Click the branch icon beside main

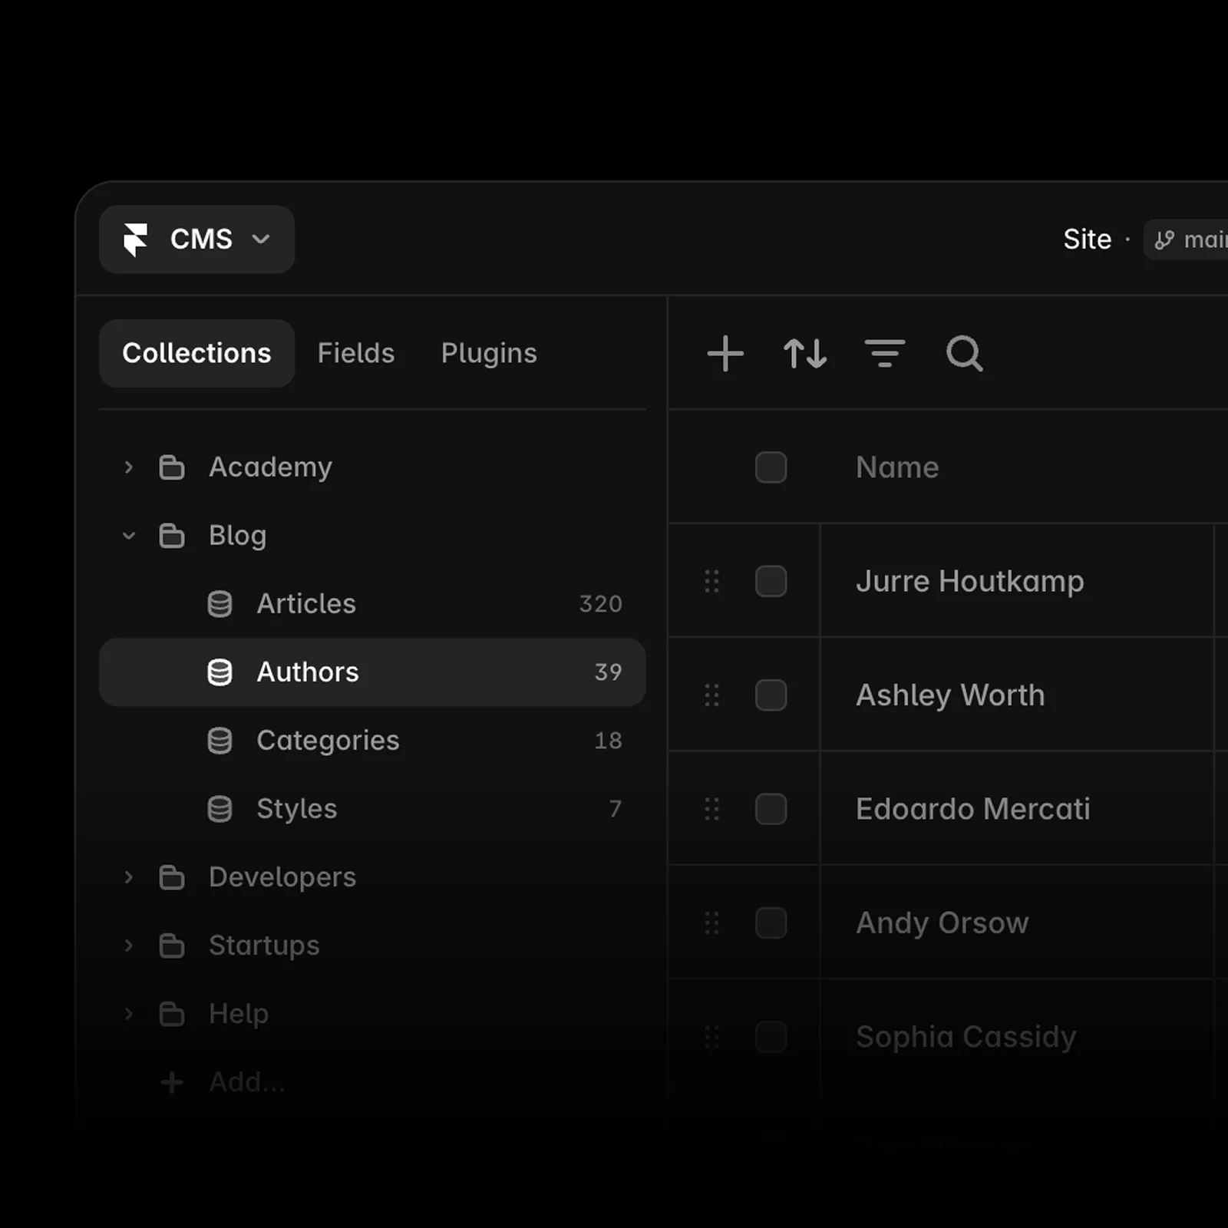click(x=1164, y=240)
